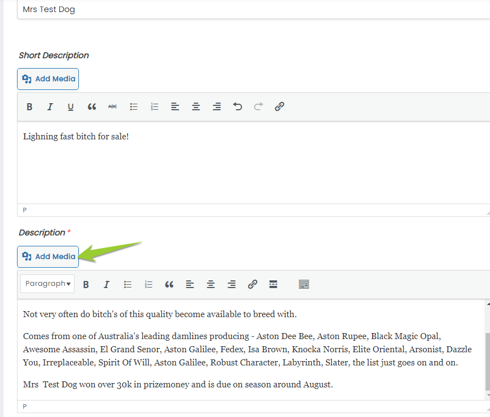
Task: Toggle Italic in Short Description toolbar
Action: tap(50, 107)
